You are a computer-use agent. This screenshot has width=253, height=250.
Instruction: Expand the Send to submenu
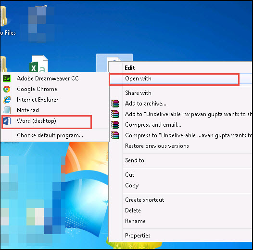pos(180,160)
